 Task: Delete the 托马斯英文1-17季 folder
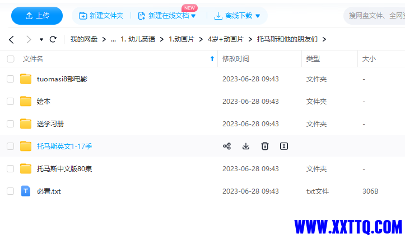265,147
